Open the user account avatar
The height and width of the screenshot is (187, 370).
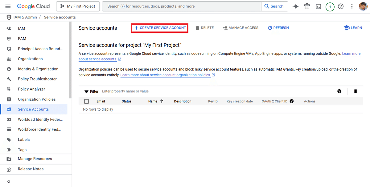pyautogui.click(x=363, y=6)
